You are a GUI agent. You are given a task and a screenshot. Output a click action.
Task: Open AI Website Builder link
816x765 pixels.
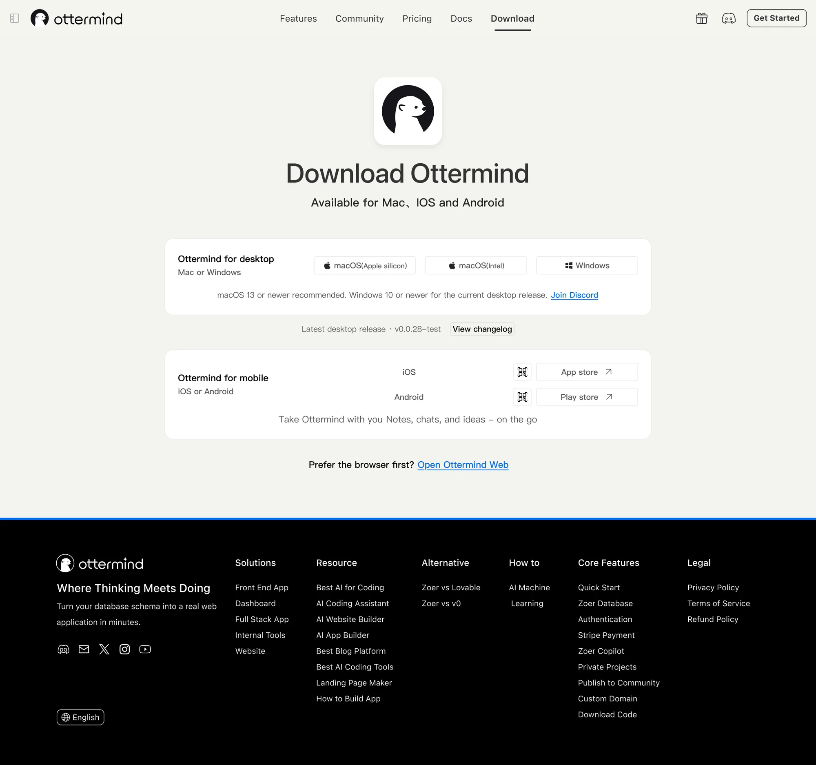point(350,620)
